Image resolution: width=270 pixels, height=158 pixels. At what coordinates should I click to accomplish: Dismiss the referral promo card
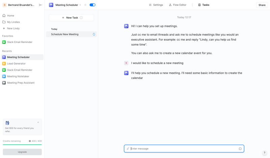tap(38, 122)
